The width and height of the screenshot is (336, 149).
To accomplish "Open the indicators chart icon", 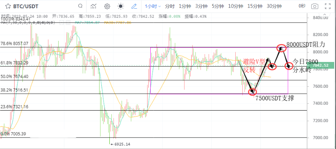I will (93, 6).
